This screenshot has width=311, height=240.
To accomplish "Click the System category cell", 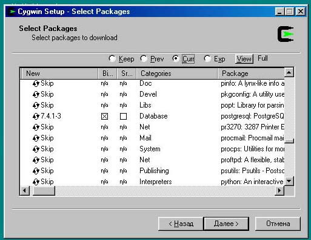I will click(150, 149).
